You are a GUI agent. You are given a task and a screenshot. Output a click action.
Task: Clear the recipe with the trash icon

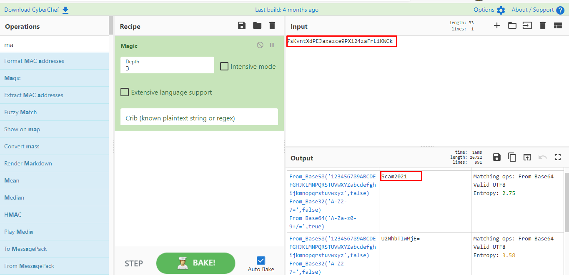(272, 25)
